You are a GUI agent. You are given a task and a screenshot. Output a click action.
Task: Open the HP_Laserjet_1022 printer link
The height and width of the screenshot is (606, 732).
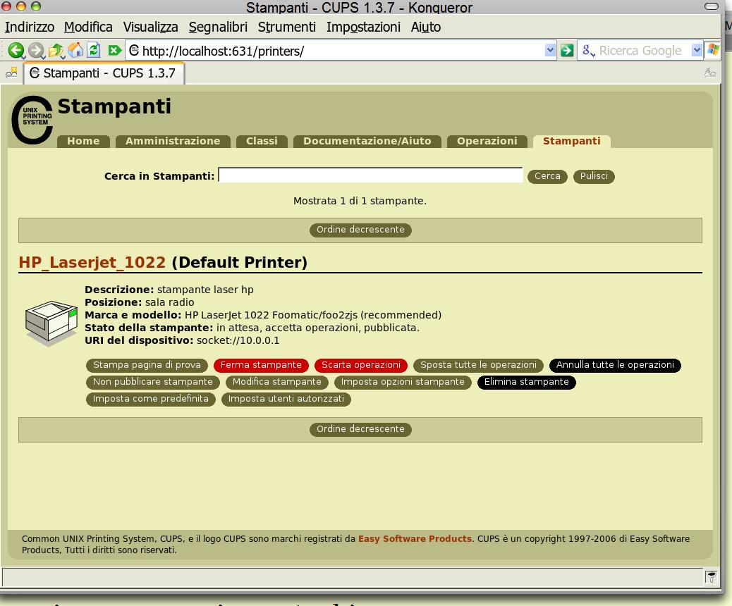pos(92,263)
